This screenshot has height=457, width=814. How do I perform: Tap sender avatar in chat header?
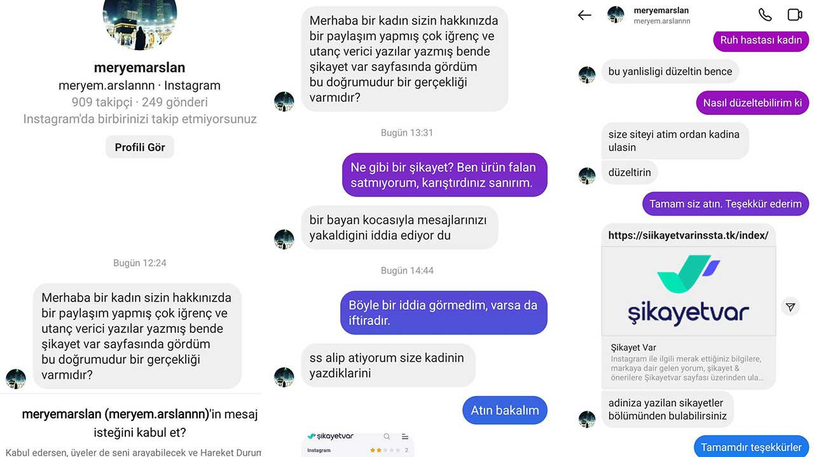pyautogui.click(x=616, y=15)
